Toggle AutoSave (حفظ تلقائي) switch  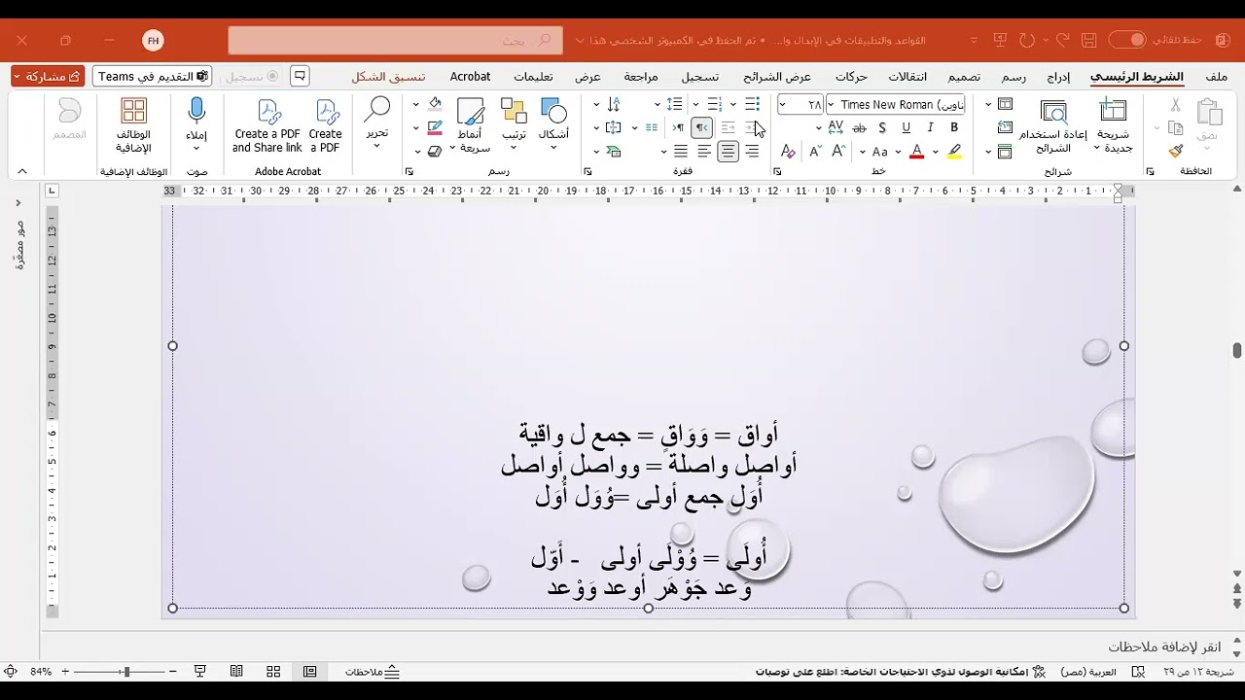(1127, 40)
